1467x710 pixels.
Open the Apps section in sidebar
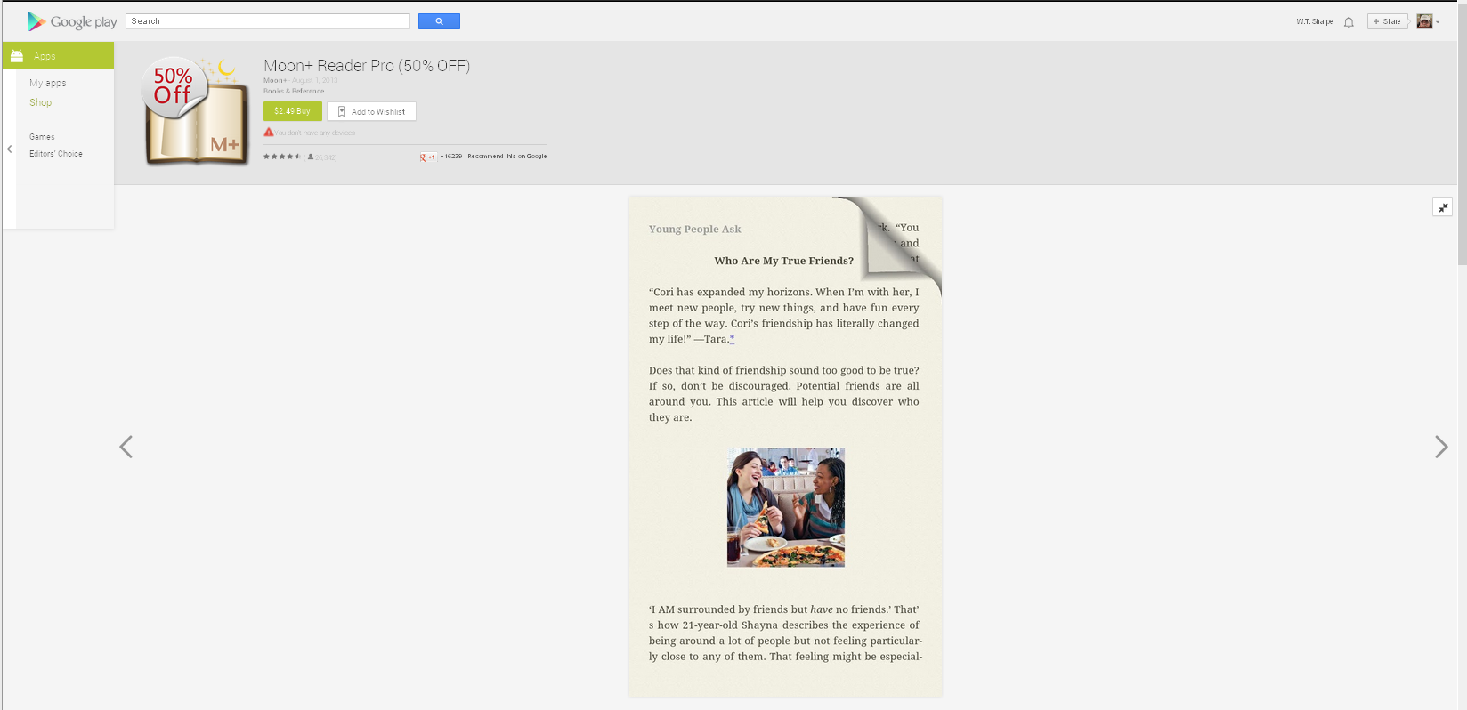click(59, 55)
